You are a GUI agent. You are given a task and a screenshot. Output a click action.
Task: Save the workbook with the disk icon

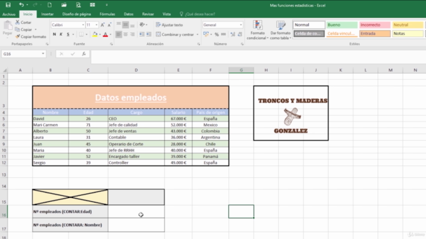(x=8, y=5)
